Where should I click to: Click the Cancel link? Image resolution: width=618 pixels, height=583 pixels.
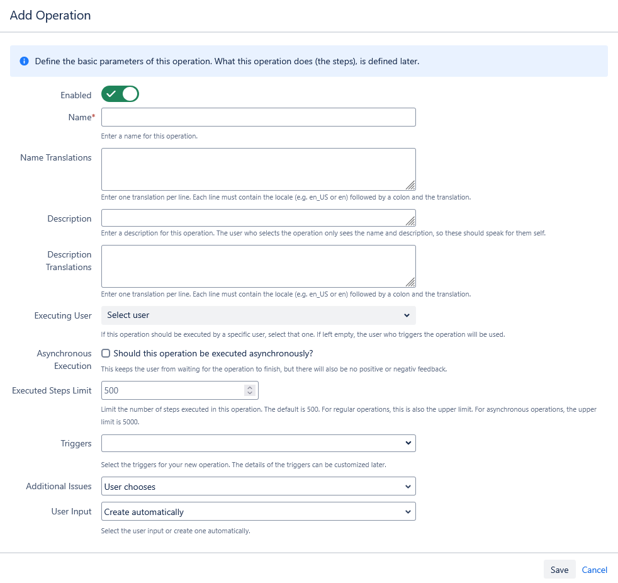tap(594, 570)
